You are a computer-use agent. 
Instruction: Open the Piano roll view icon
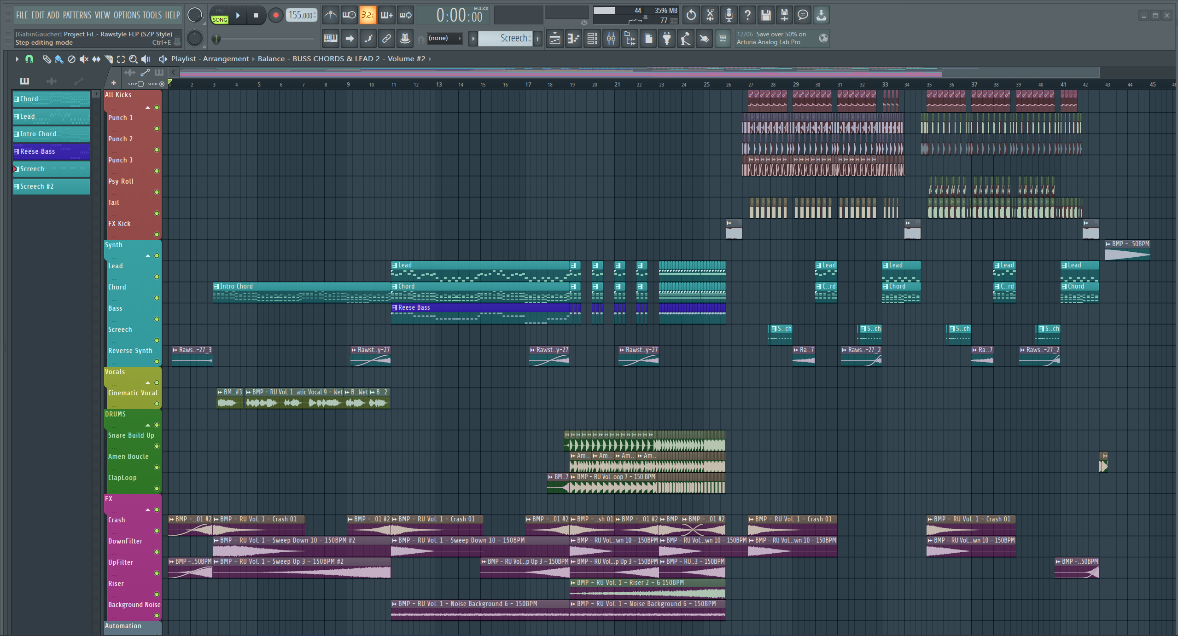tap(573, 39)
